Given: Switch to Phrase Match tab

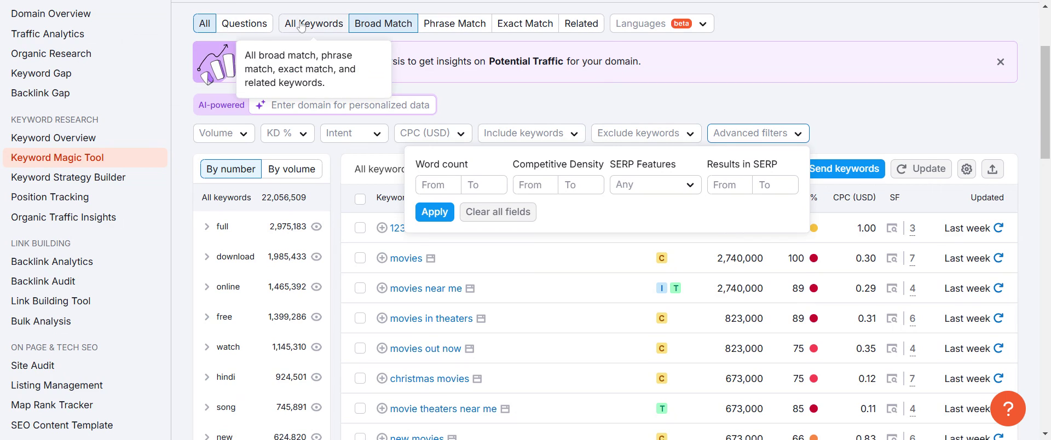Looking at the screenshot, I should click(454, 24).
